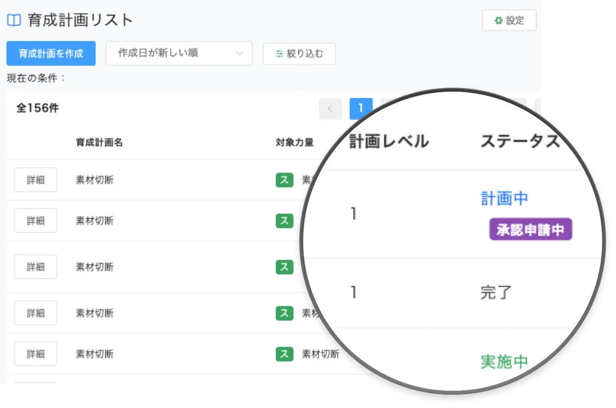Open 詳細 for the first 素材切断 row

(x=36, y=180)
